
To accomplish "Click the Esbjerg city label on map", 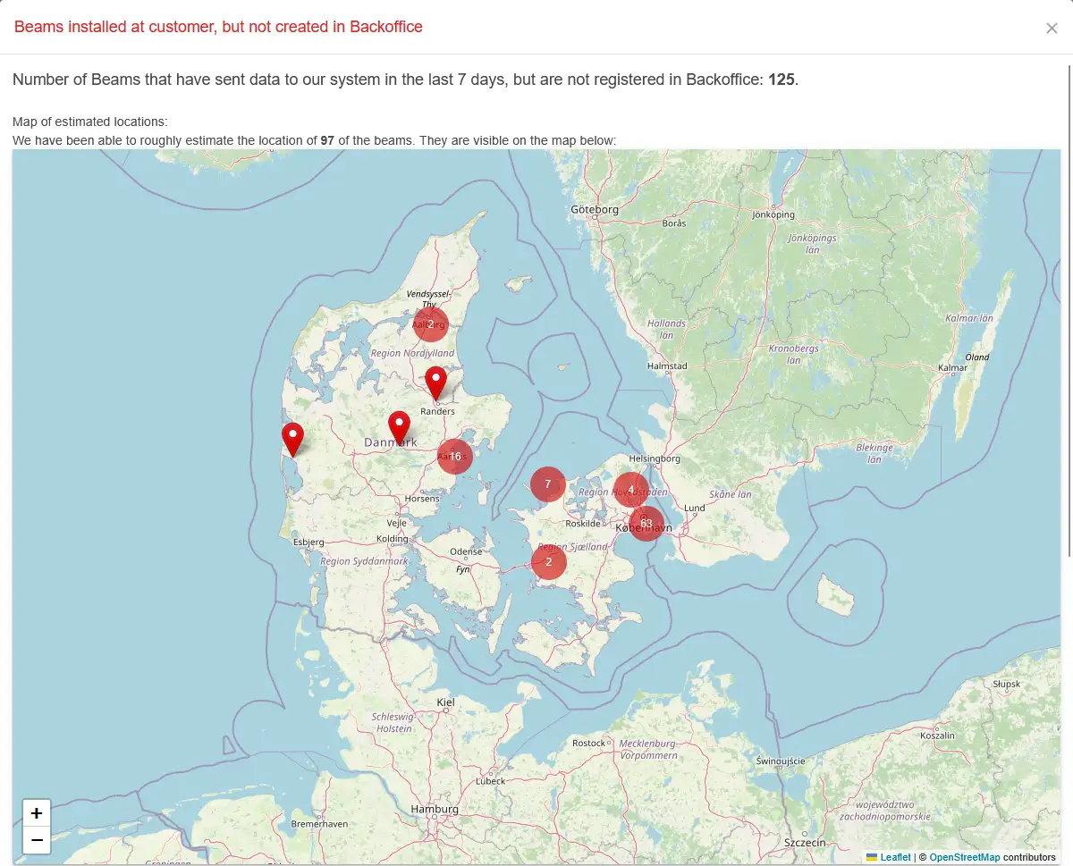I will (x=308, y=542).
